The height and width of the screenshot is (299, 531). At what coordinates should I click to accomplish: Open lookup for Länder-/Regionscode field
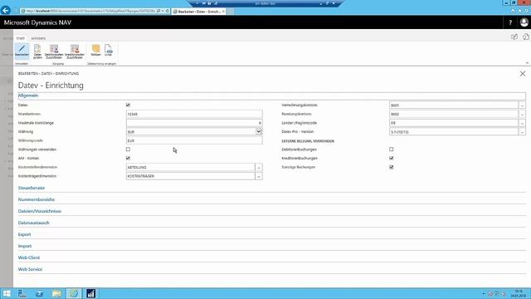pyautogui.click(x=522, y=123)
